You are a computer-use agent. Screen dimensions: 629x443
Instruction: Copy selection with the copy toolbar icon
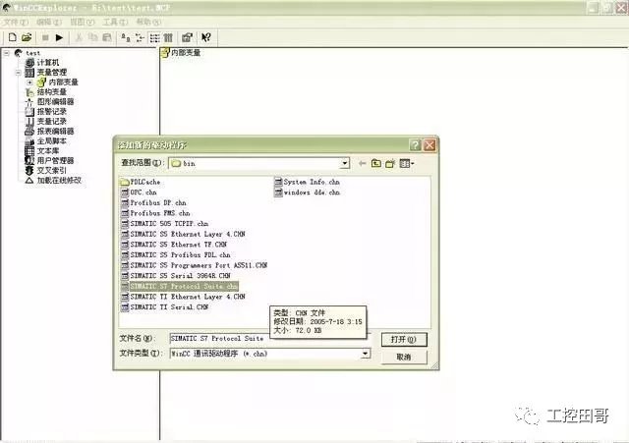point(93,37)
